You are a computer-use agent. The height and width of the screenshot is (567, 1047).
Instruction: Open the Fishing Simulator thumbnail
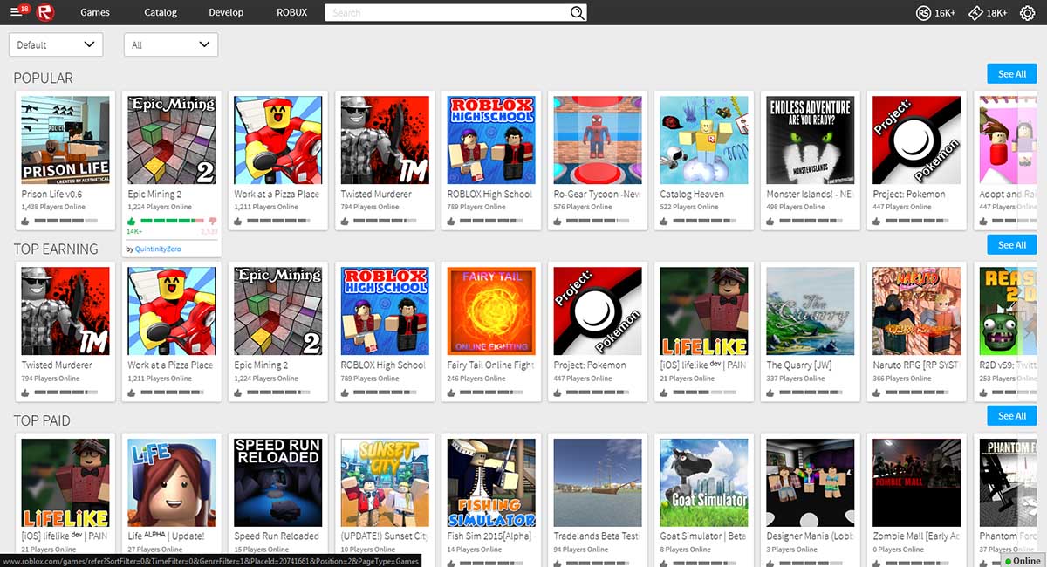tap(491, 482)
